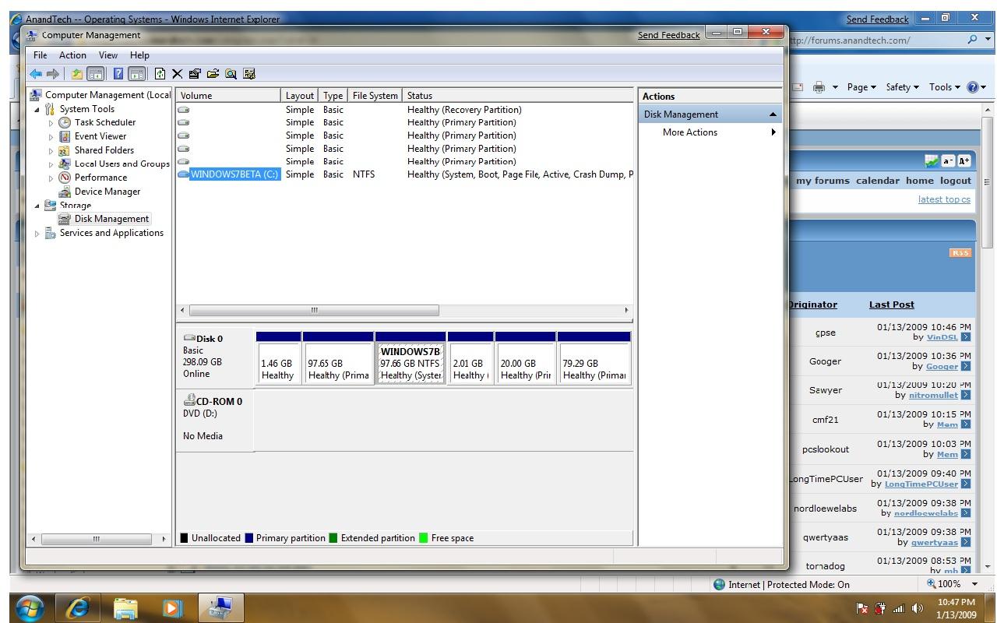Sort by the Layout column header
The image size is (997, 623).
(300, 96)
